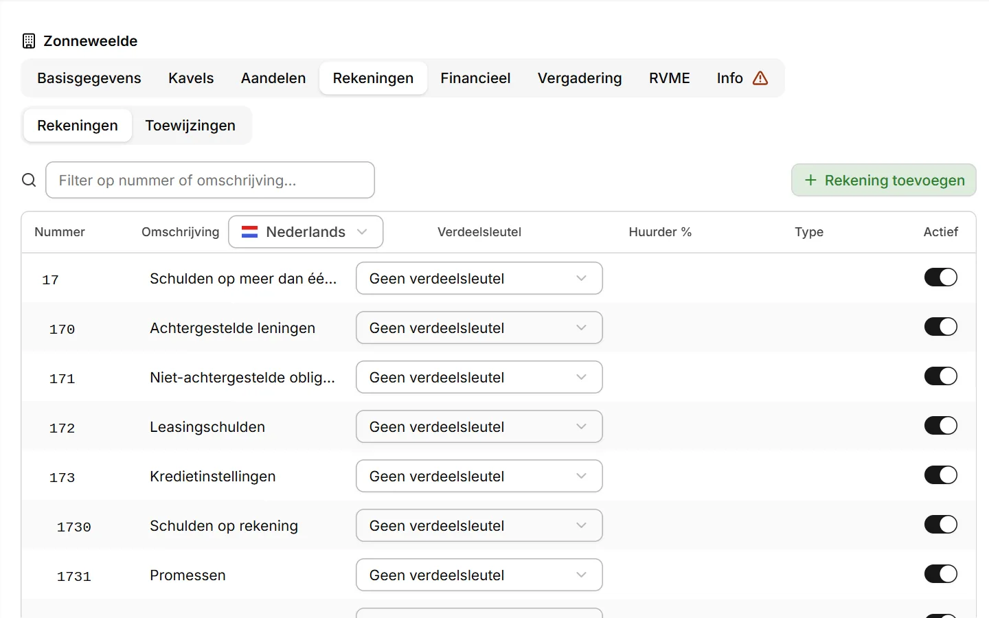Click account number 173
The height and width of the screenshot is (618, 989).
(62, 477)
